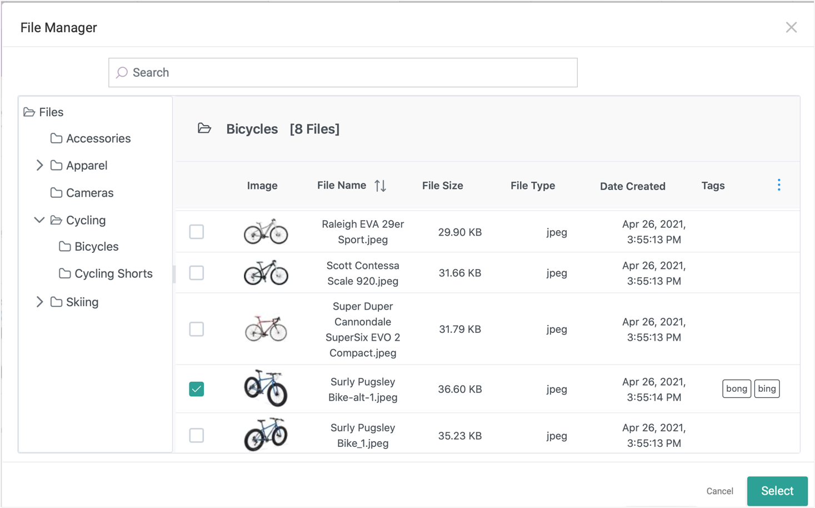Click the Select button

click(x=777, y=491)
